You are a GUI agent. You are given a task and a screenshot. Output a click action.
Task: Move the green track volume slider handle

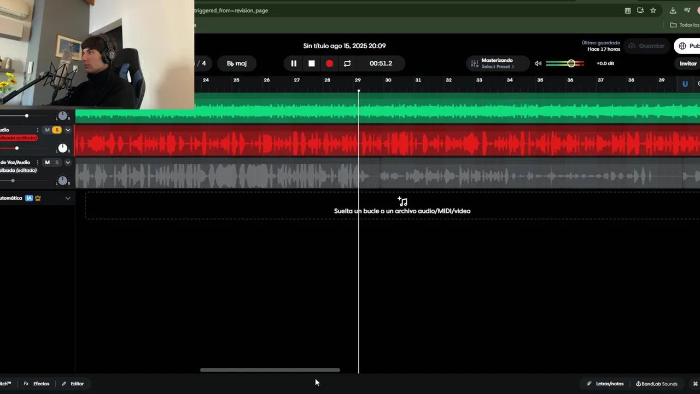click(26, 116)
